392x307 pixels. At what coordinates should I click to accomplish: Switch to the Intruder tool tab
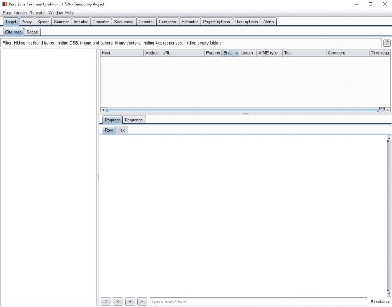pyautogui.click(x=81, y=22)
